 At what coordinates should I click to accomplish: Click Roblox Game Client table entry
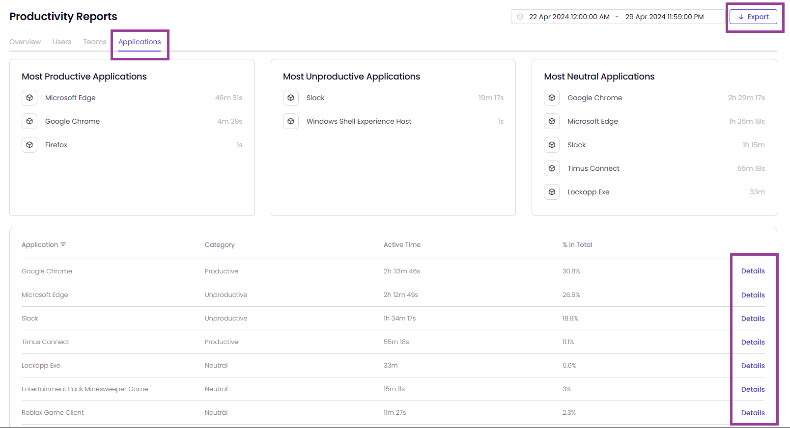click(x=53, y=412)
